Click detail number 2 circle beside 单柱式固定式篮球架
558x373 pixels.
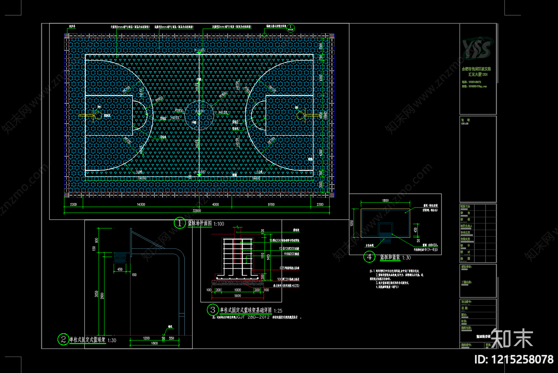pos(63,339)
